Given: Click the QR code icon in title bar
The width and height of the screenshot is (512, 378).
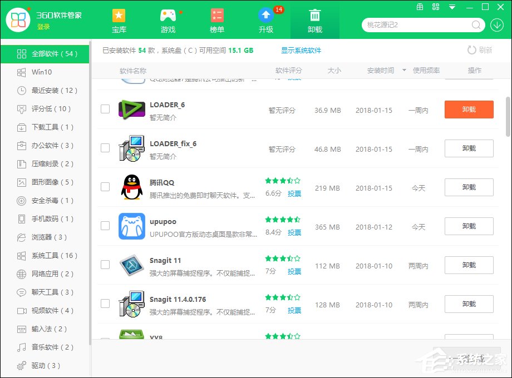Looking at the screenshot, I should pyautogui.click(x=436, y=7).
